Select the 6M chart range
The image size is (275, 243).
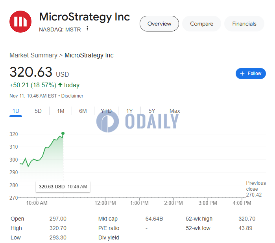(83, 111)
